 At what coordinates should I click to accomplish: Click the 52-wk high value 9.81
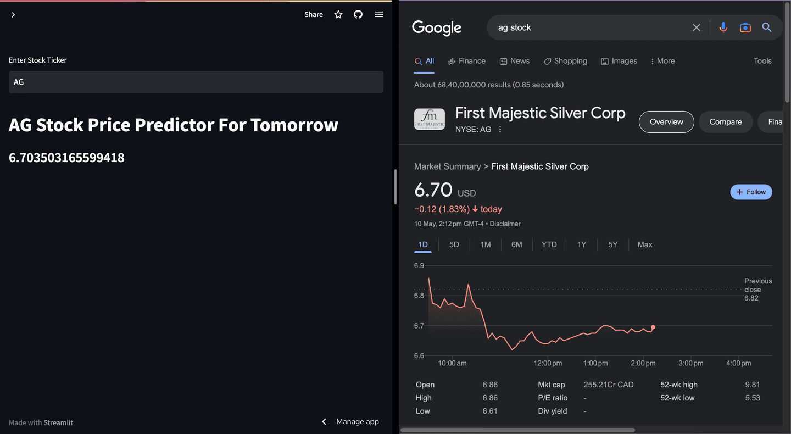pyautogui.click(x=753, y=385)
